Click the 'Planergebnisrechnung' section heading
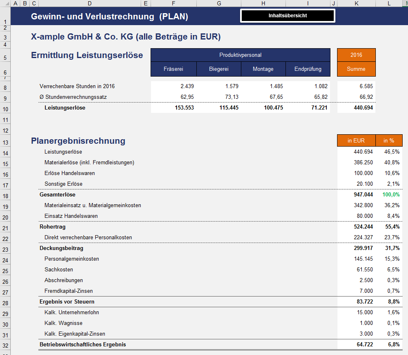The height and width of the screenshot is (355, 408). click(x=78, y=141)
